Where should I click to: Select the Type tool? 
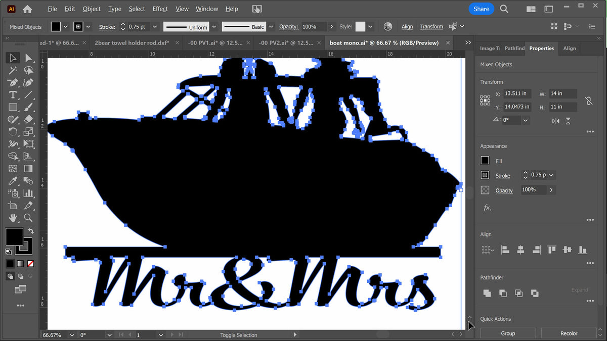13,95
